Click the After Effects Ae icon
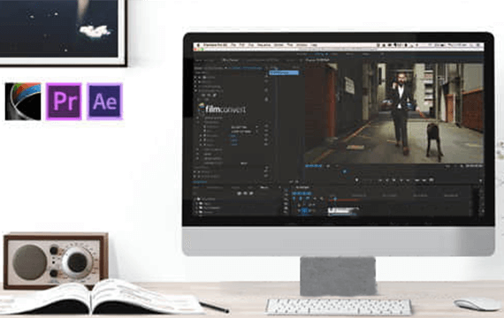 [x=104, y=102]
